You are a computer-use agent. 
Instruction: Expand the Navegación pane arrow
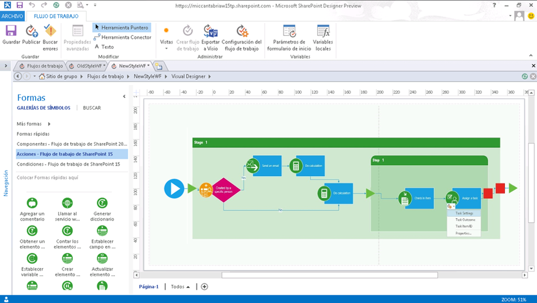tap(6, 66)
